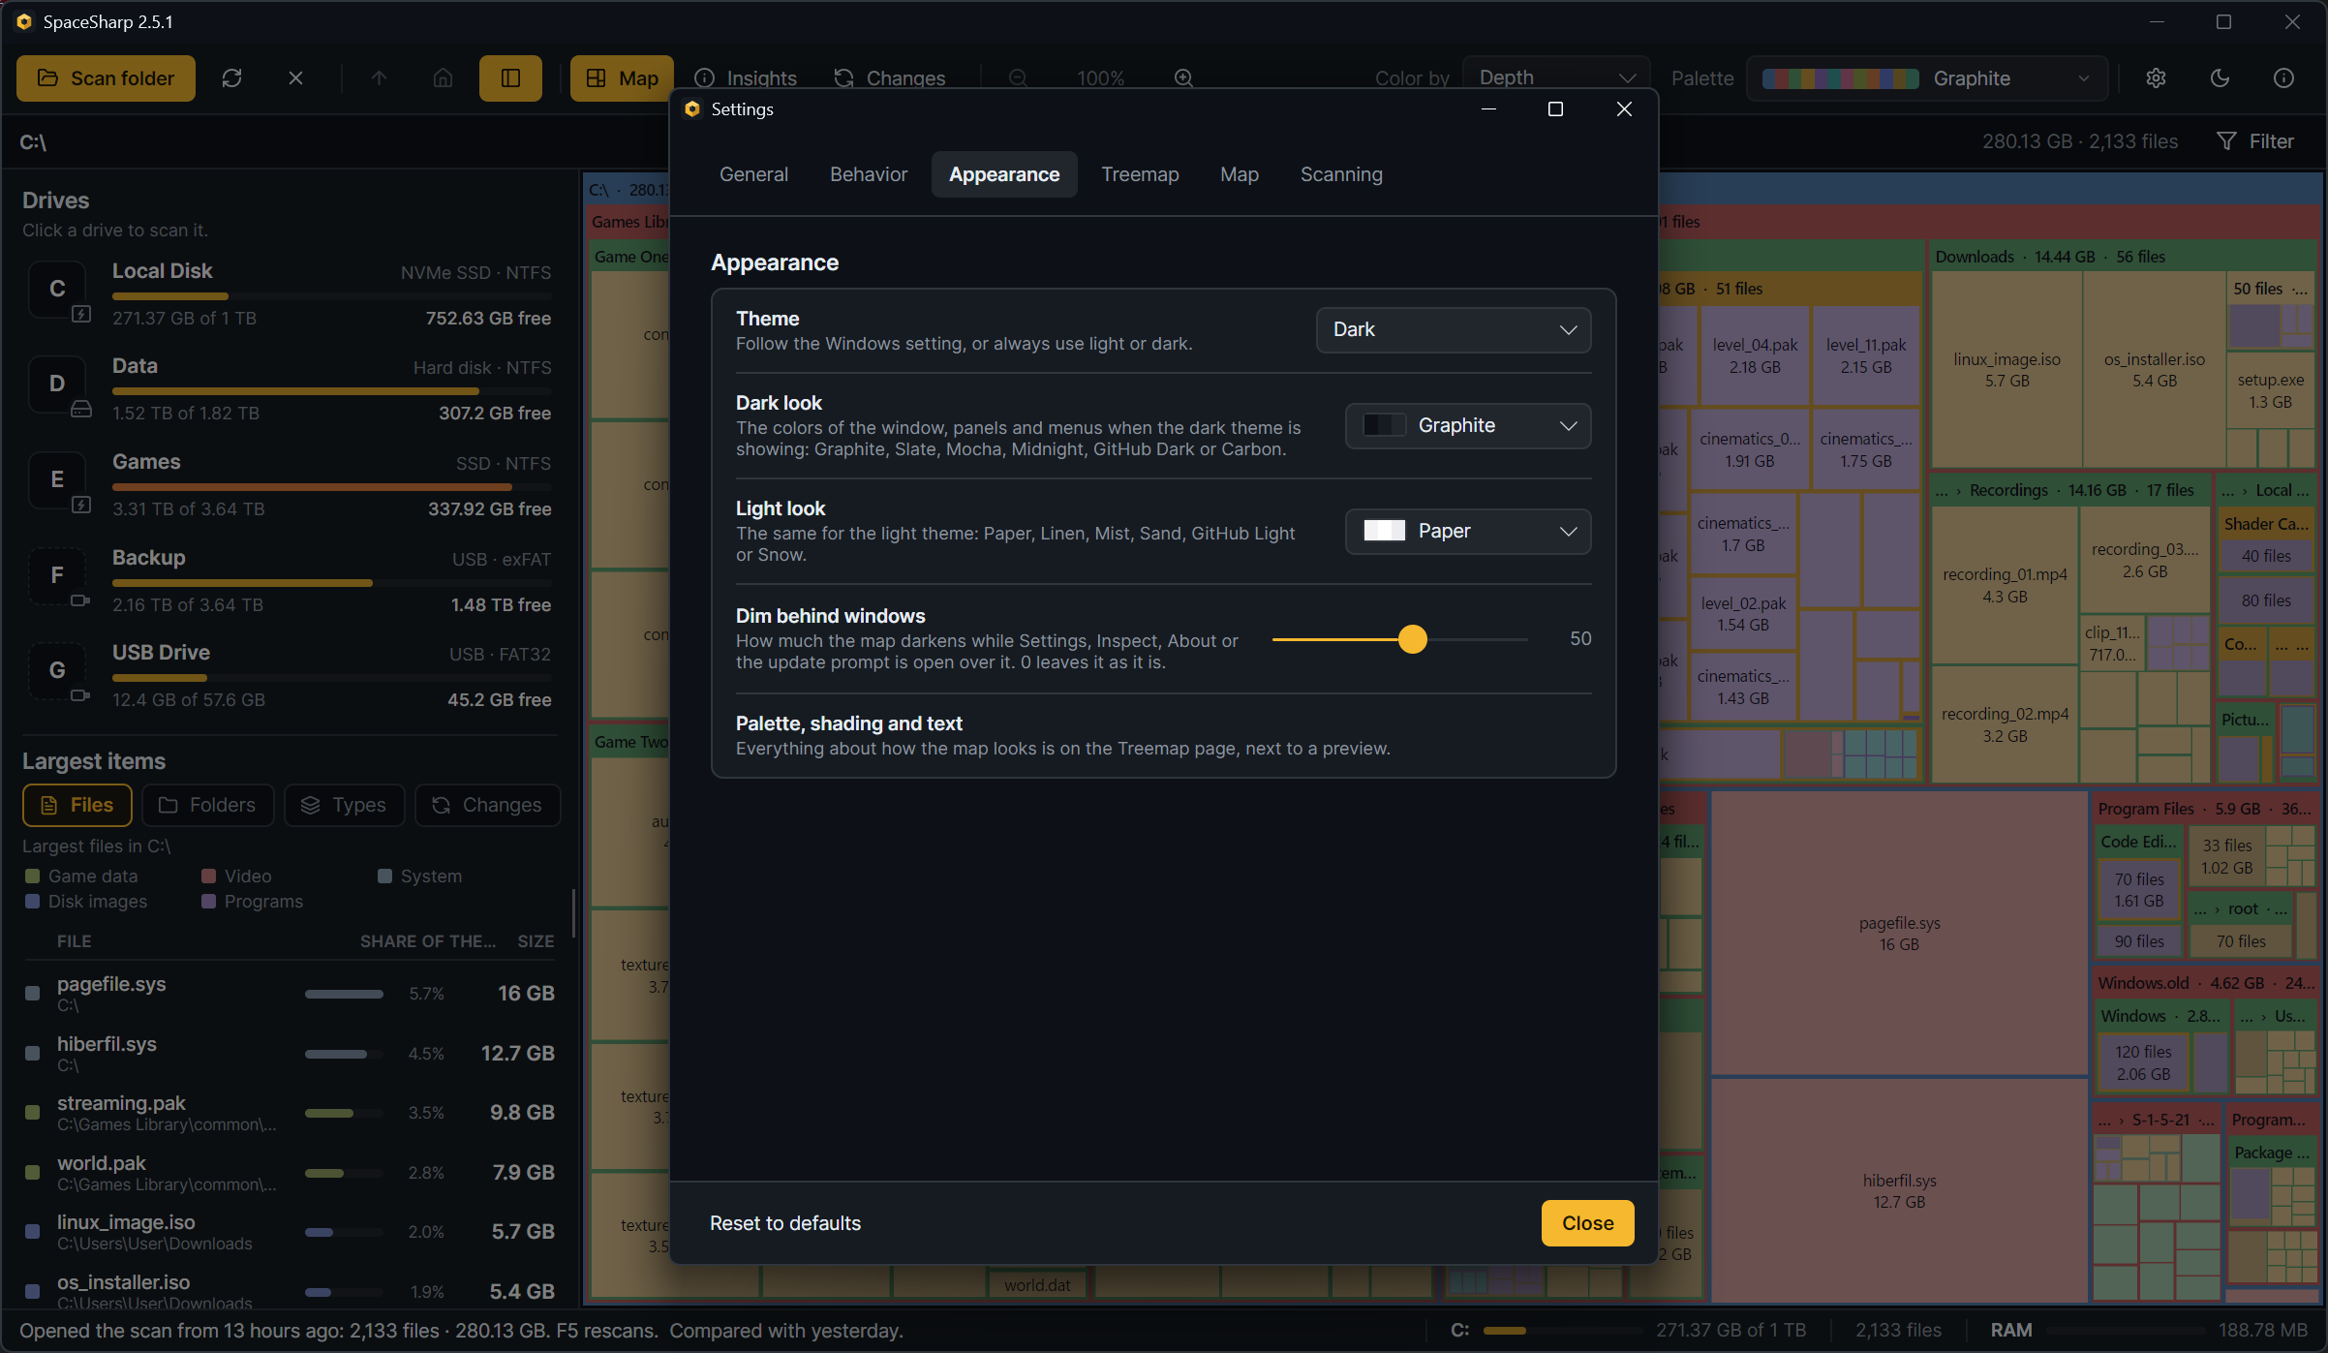Open the Filter funnel option

coord(2255,141)
